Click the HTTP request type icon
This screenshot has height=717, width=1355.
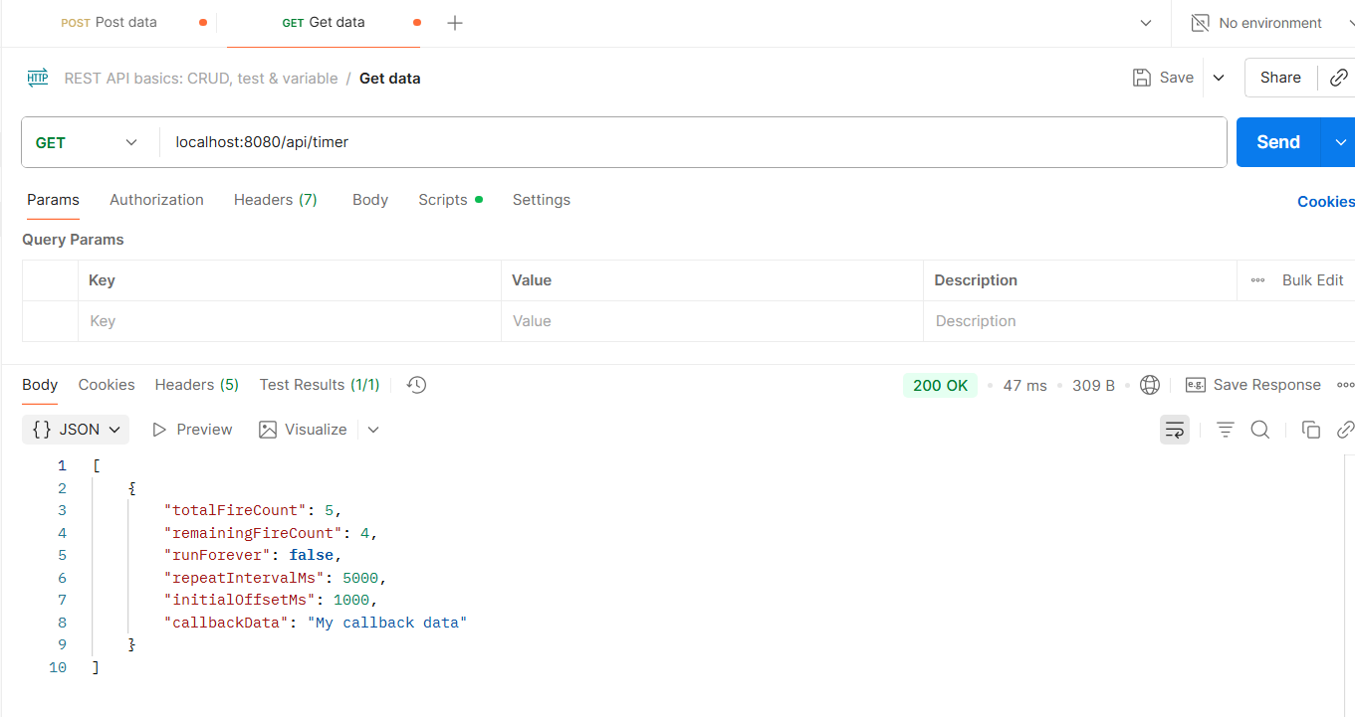[x=38, y=78]
